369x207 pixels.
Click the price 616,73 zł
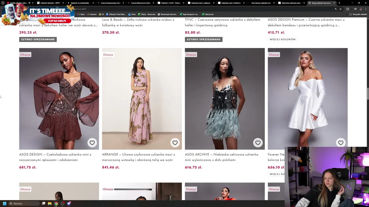[193, 167]
